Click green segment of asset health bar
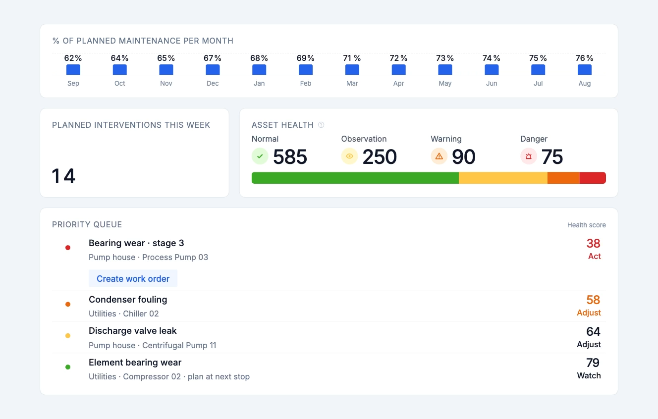This screenshot has width=658, height=419. pyautogui.click(x=355, y=178)
